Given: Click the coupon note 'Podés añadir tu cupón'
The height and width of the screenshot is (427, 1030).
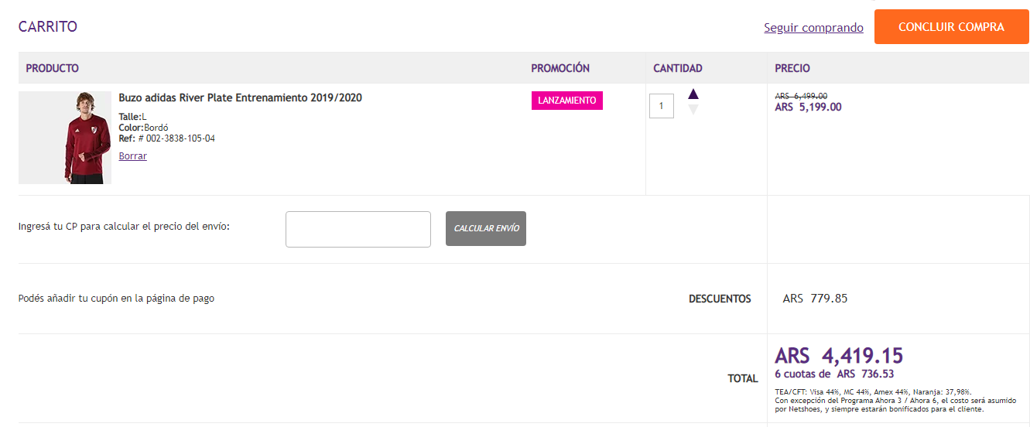Looking at the screenshot, I should pos(116,299).
